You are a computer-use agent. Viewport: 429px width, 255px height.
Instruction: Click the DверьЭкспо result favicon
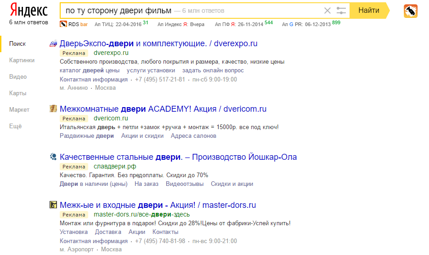coord(53,43)
